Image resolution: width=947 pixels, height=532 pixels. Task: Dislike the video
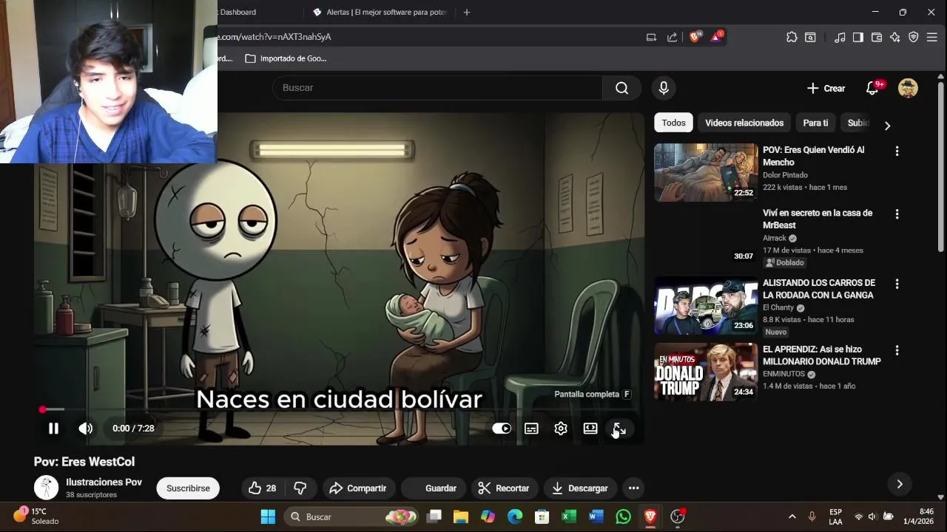tap(300, 488)
